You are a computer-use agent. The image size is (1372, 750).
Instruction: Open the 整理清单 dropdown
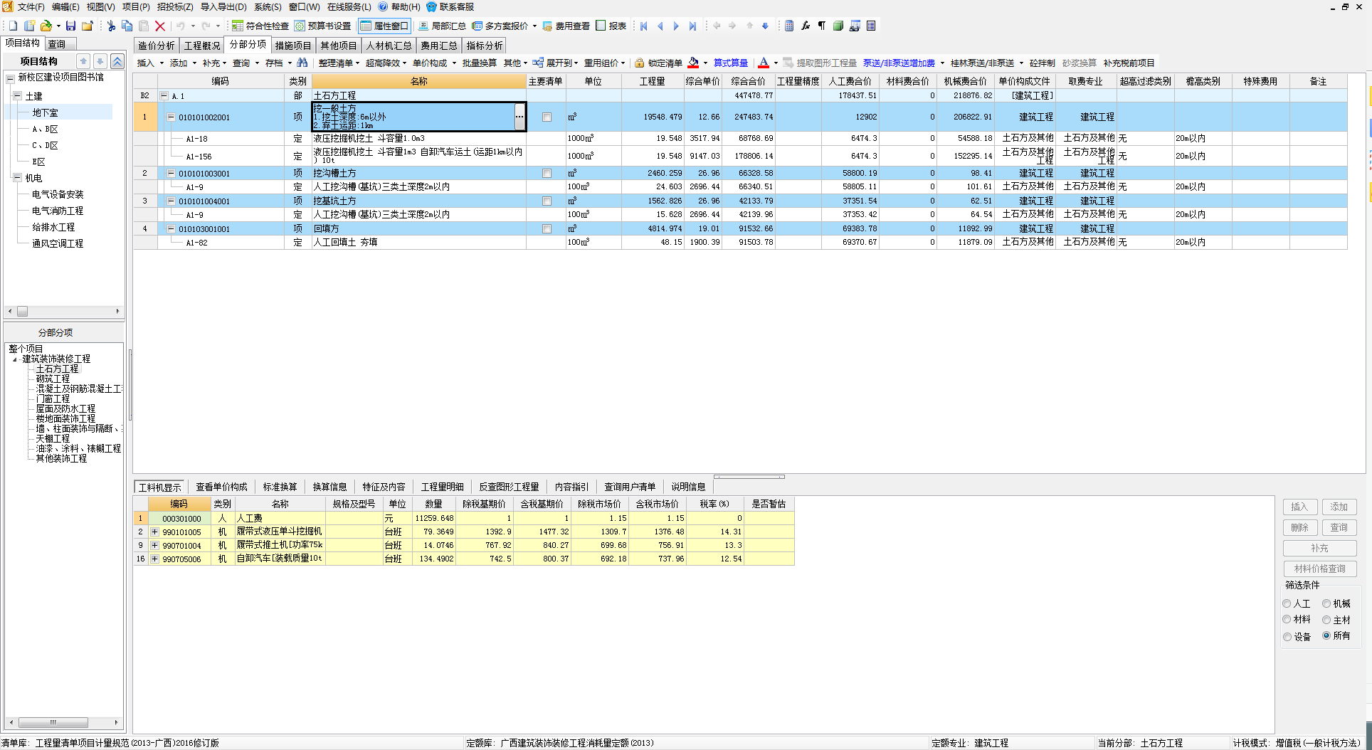click(x=339, y=63)
